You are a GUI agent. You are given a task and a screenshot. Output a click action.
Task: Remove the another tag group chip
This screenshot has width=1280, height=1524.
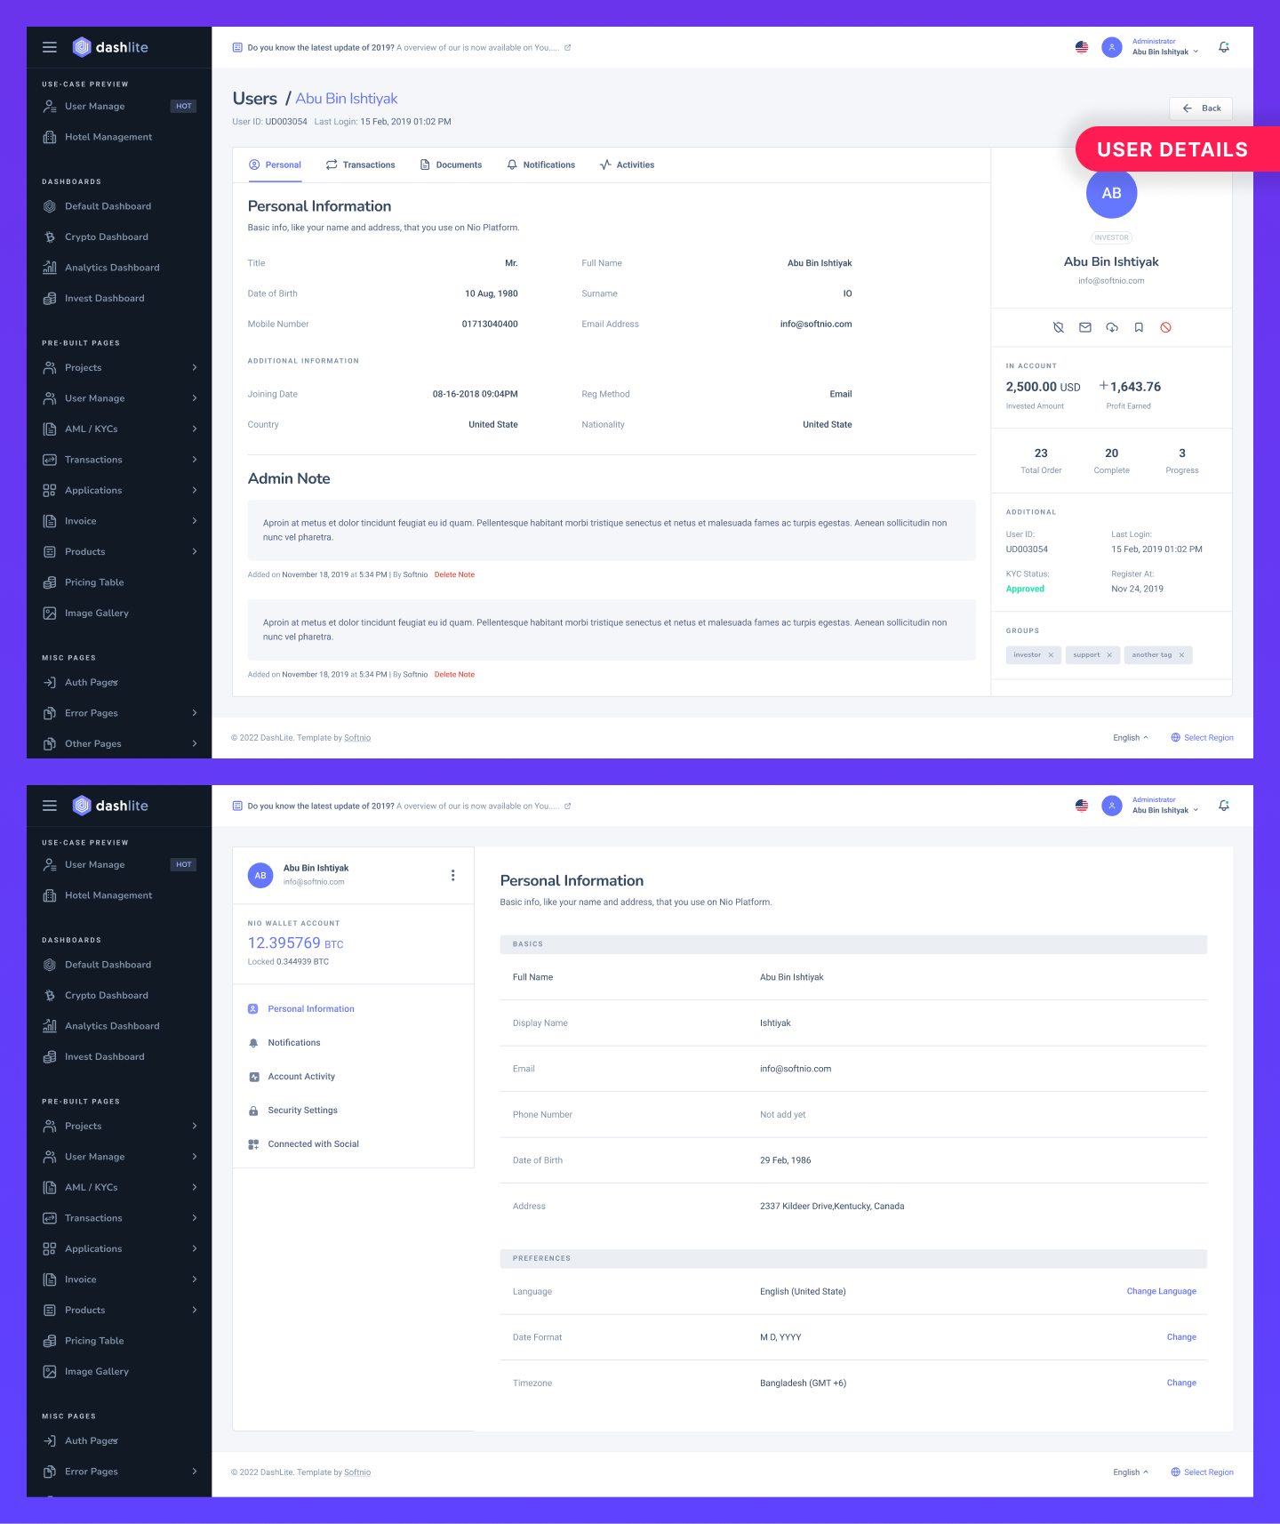pos(1181,655)
